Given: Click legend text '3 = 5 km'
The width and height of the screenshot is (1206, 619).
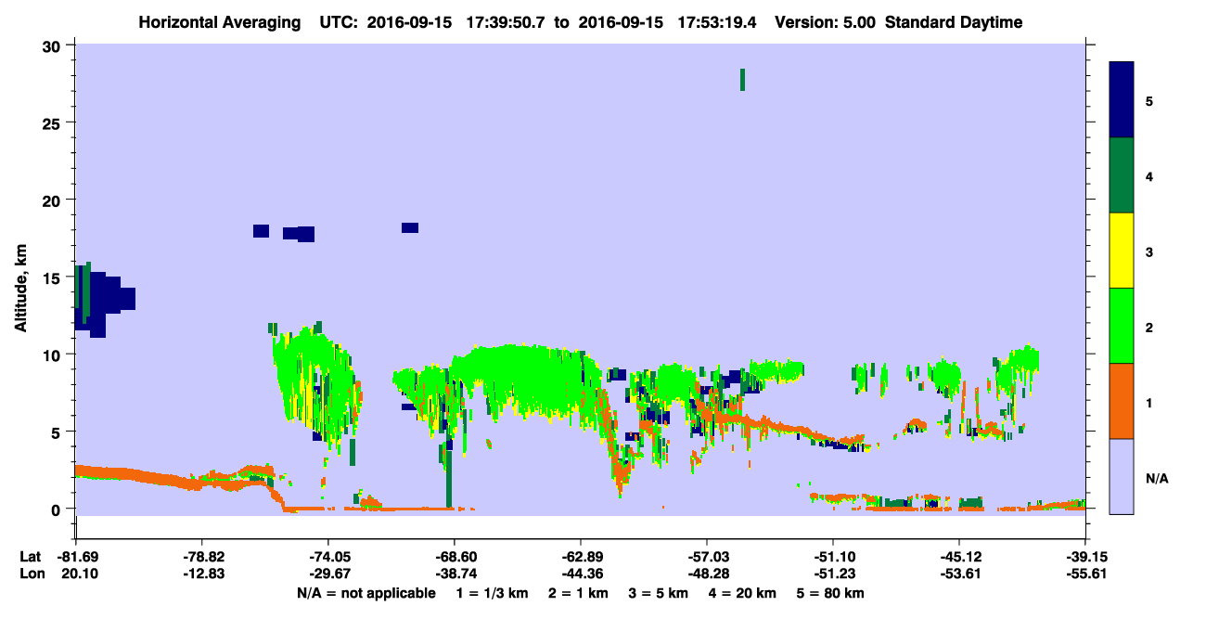Looking at the screenshot, I should (x=658, y=593).
